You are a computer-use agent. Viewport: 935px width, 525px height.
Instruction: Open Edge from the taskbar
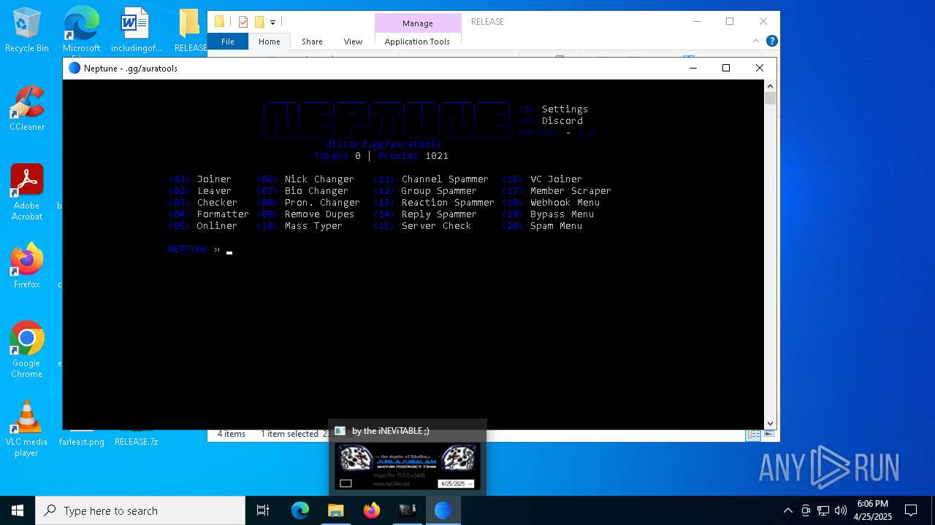(x=300, y=510)
